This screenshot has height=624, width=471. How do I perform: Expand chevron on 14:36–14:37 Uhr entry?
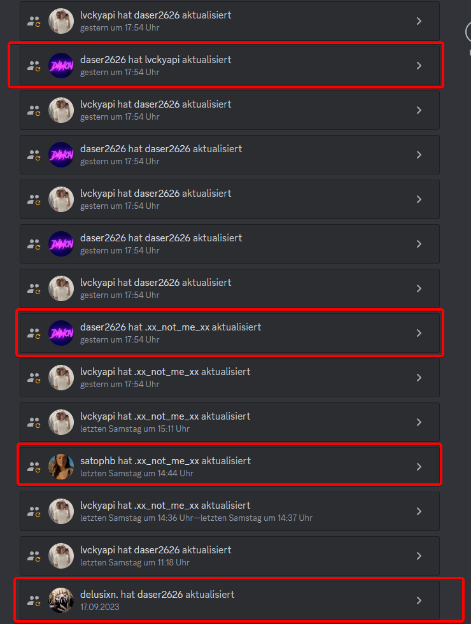tap(419, 511)
